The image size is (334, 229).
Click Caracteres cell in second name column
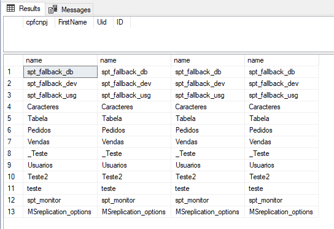point(134,107)
